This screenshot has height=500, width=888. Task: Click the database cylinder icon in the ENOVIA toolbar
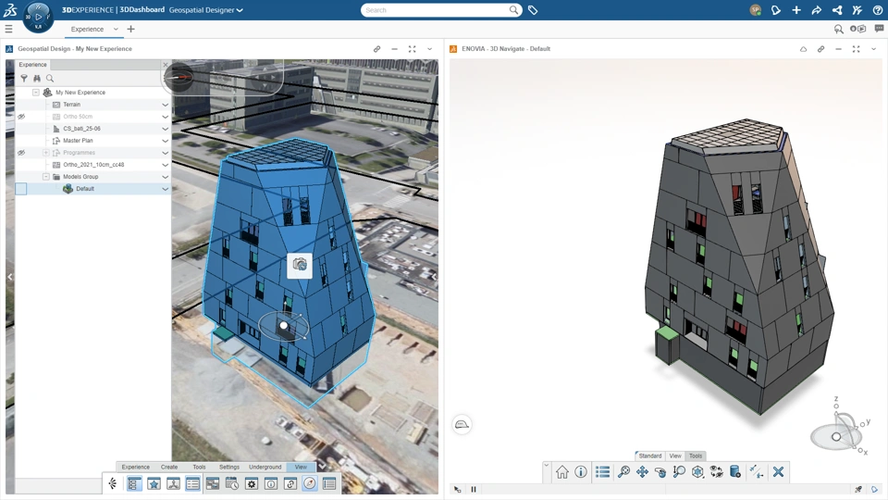pos(735,471)
